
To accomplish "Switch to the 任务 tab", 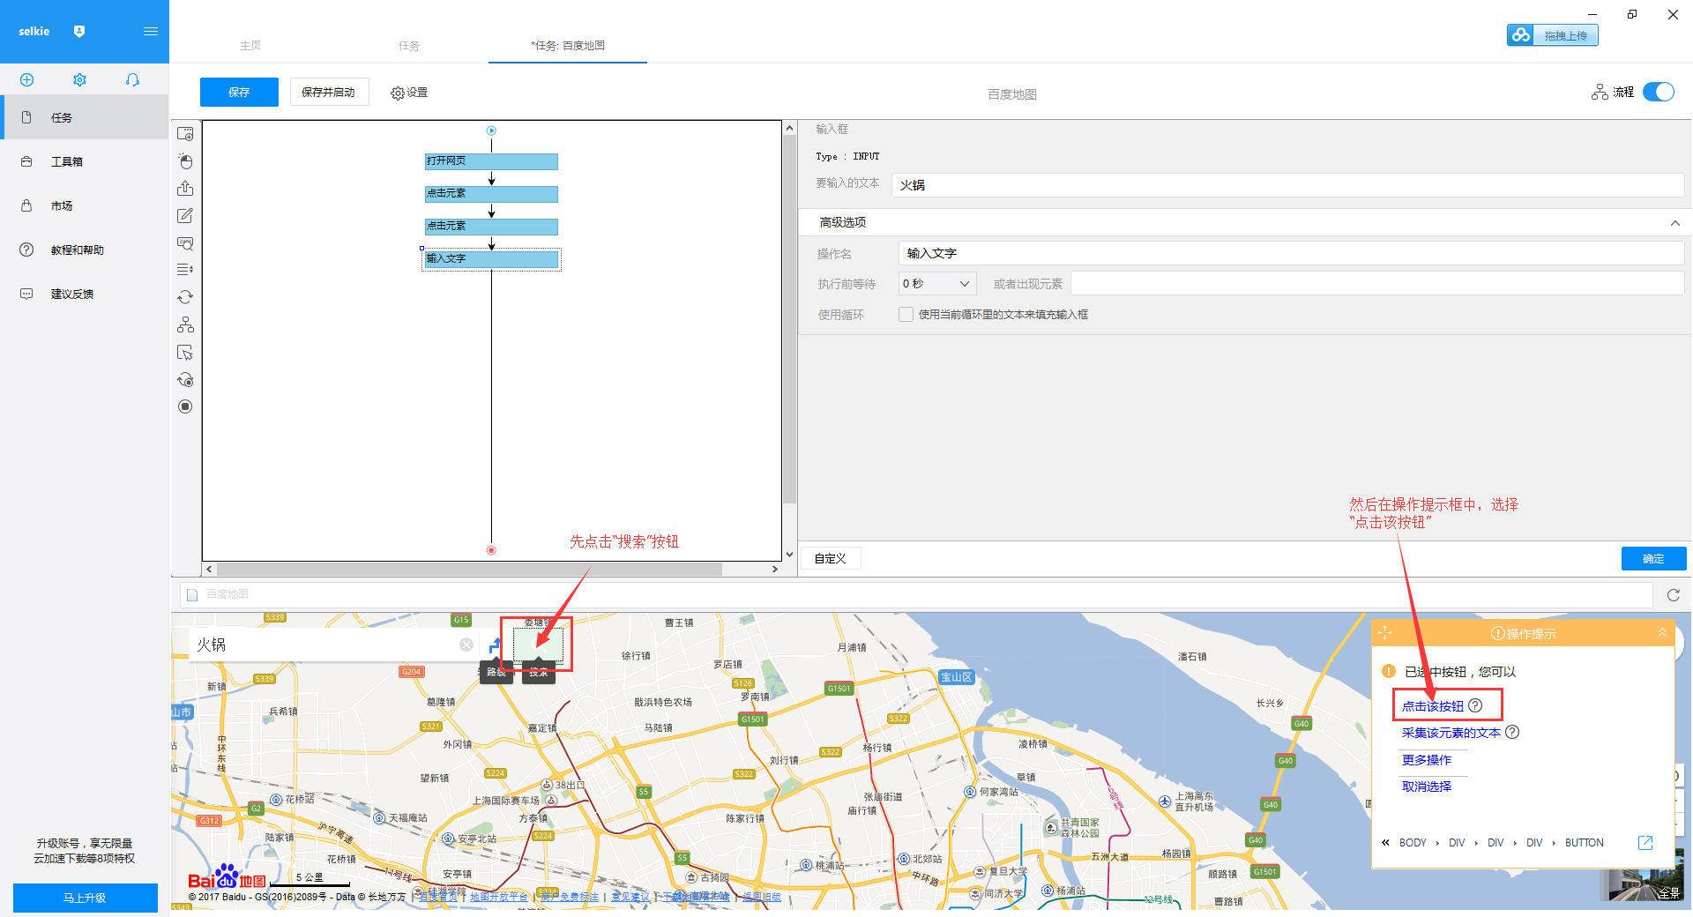I will (x=409, y=46).
